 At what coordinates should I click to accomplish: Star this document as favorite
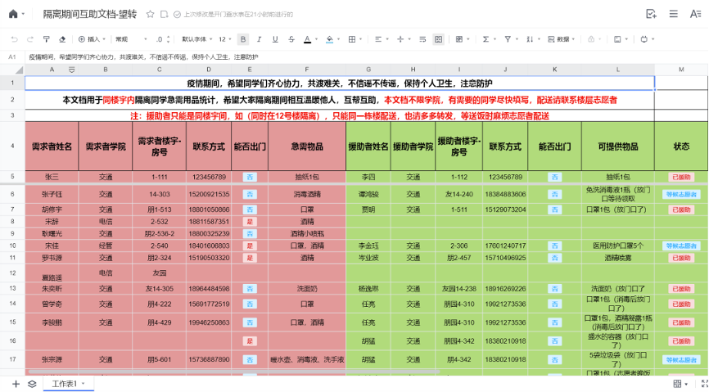150,14
